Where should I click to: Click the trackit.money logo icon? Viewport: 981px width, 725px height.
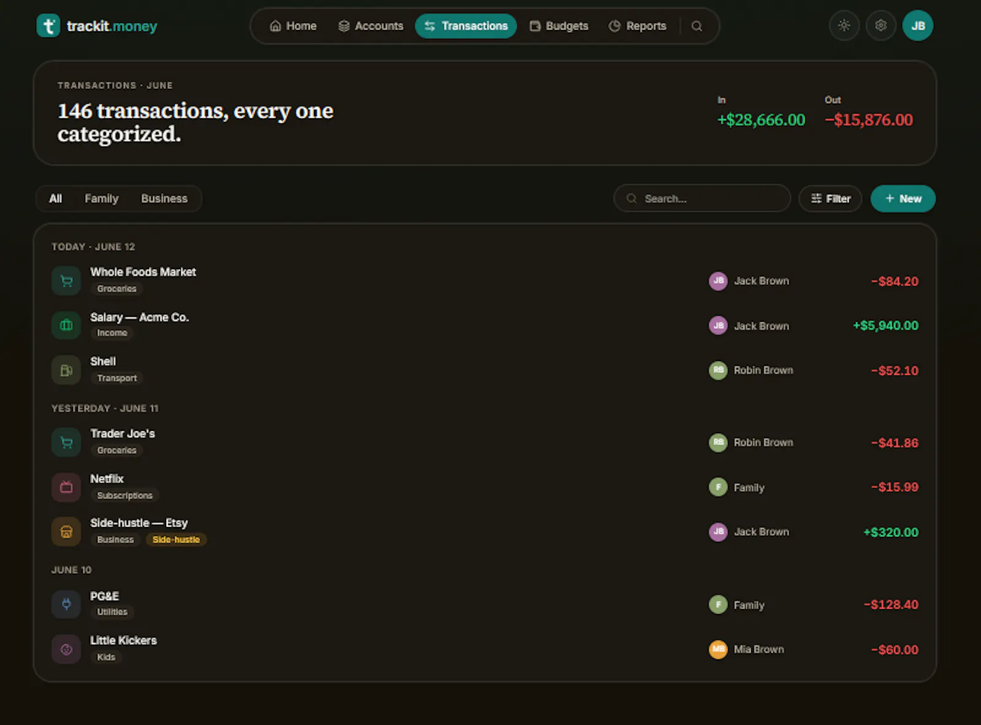click(48, 26)
